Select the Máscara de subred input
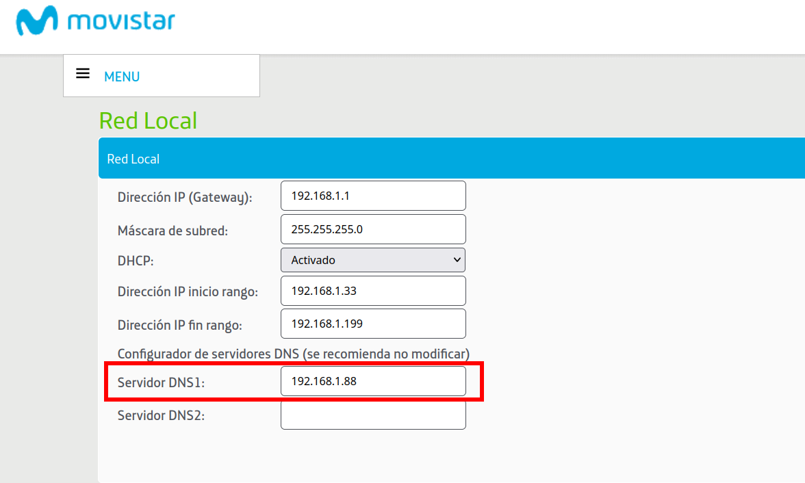This screenshot has height=483, width=805. click(x=373, y=229)
